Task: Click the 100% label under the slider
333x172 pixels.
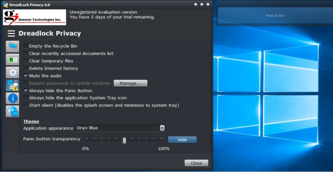Action: coord(164,149)
